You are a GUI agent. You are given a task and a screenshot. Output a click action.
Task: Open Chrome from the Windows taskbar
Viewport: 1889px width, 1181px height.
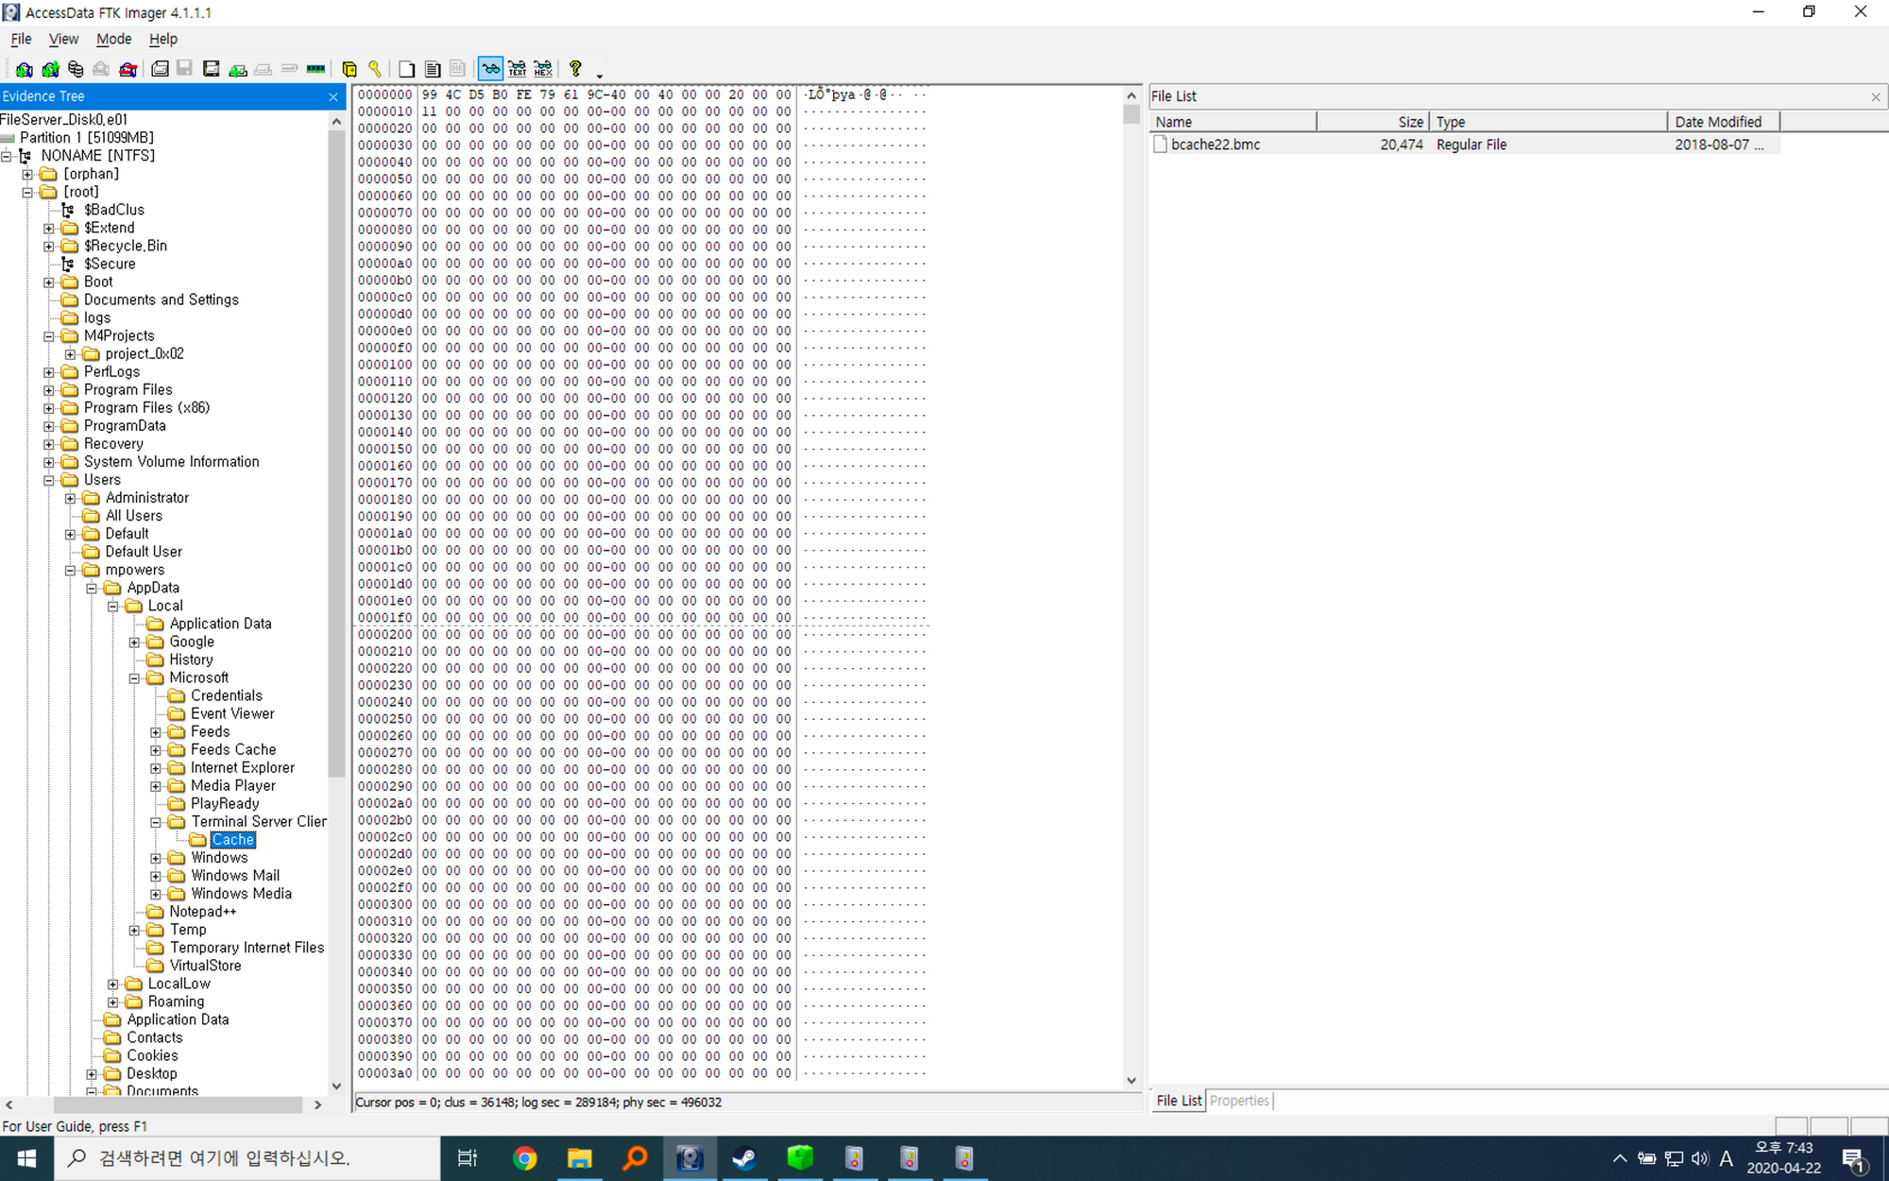(524, 1158)
